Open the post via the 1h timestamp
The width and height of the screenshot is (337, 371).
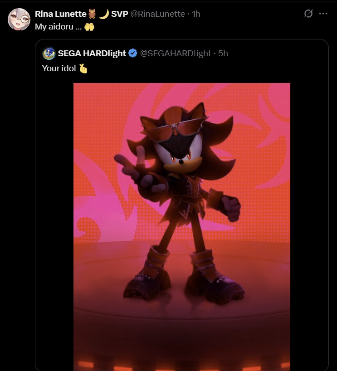pyautogui.click(x=196, y=14)
